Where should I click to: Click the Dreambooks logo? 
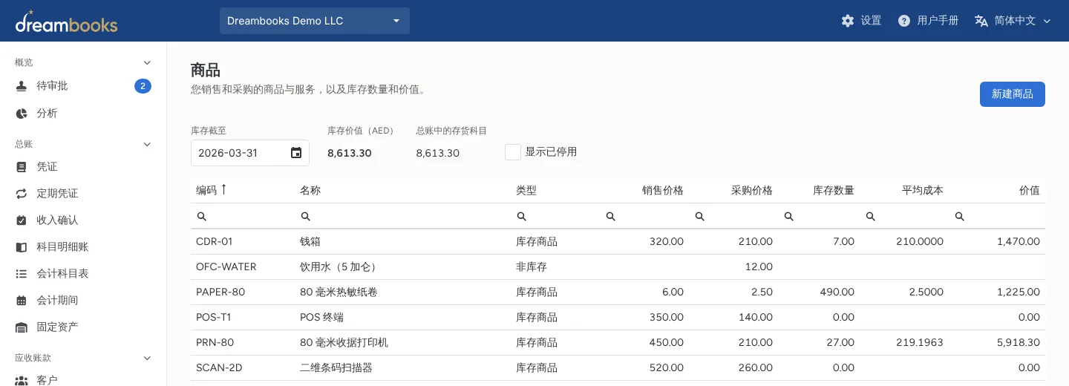click(x=66, y=22)
